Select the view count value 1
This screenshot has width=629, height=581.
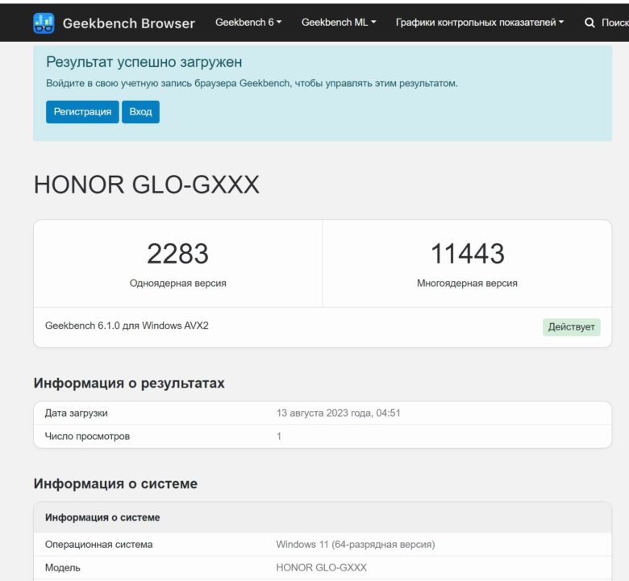[x=279, y=436]
